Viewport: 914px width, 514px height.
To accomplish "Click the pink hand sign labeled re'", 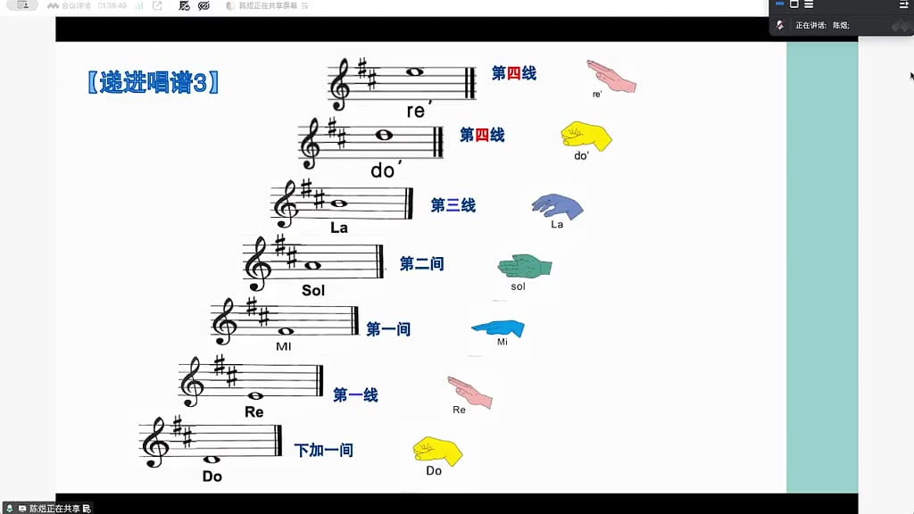I will click(611, 77).
